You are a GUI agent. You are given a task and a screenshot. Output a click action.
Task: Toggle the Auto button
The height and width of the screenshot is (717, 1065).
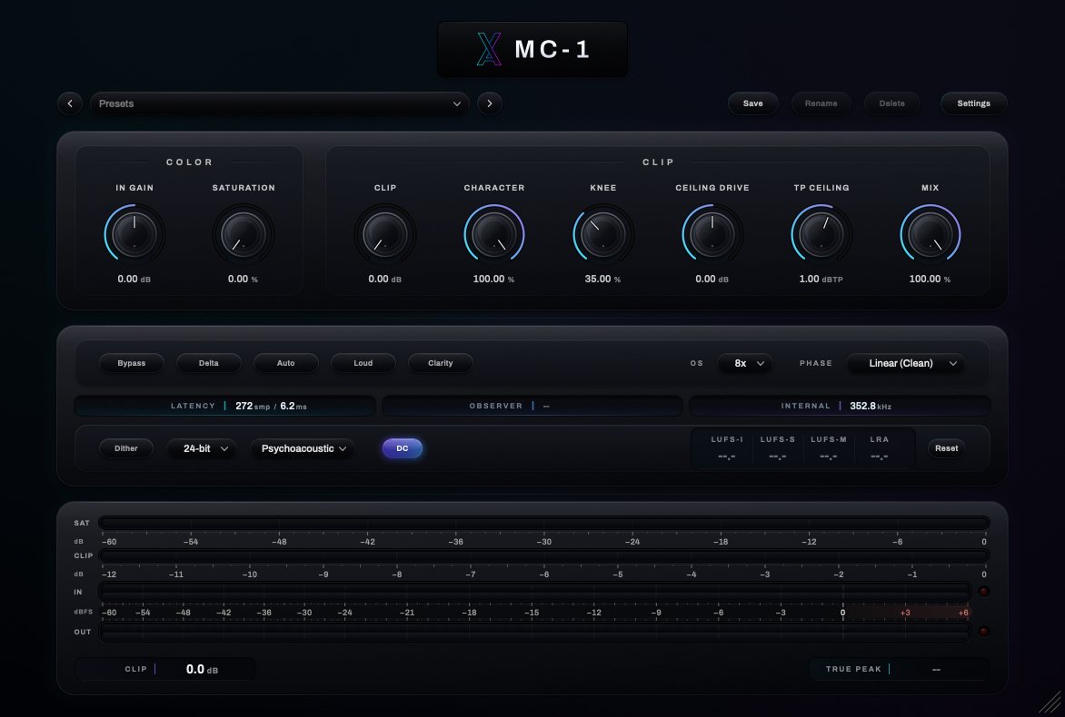[286, 364]
